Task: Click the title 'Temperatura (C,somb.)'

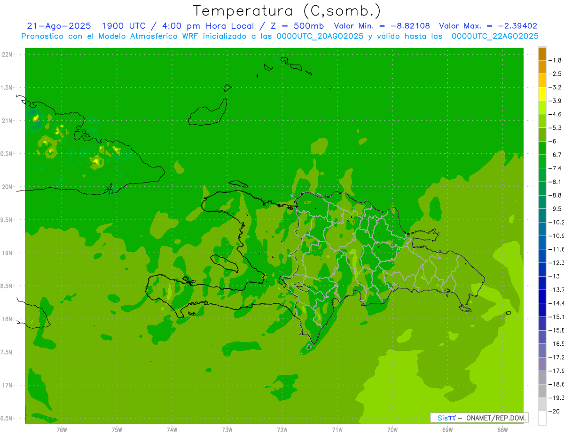Action: tap(287, 11)
